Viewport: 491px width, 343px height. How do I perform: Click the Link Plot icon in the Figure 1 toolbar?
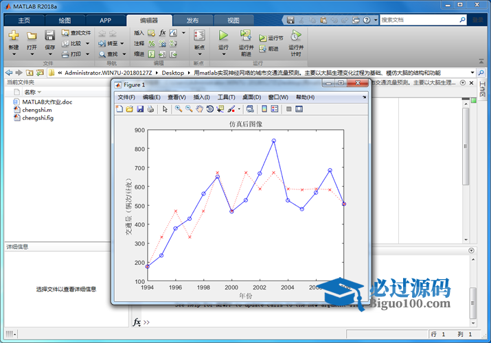250,109
